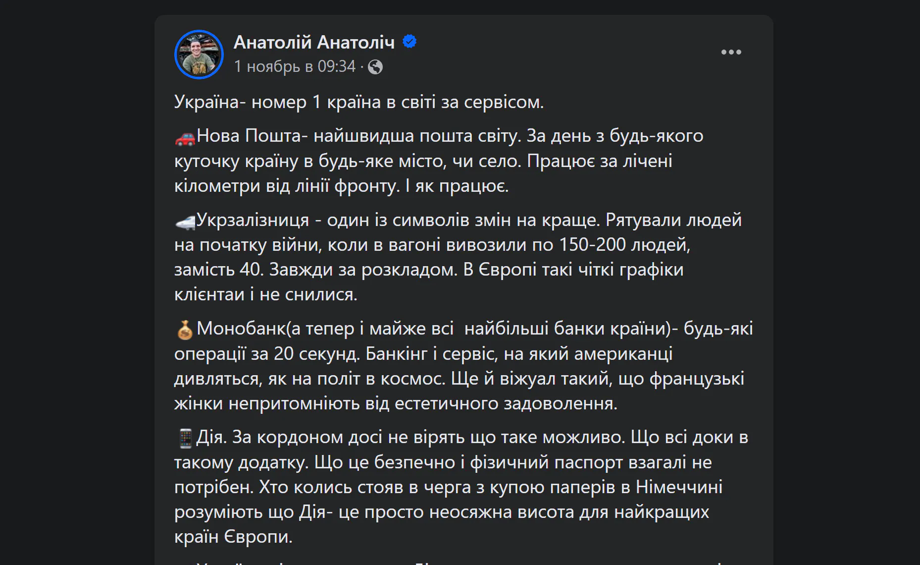Click the globe public-audience icon
Viewport: 920px width, 565px height.
click(x=375, y=67)
